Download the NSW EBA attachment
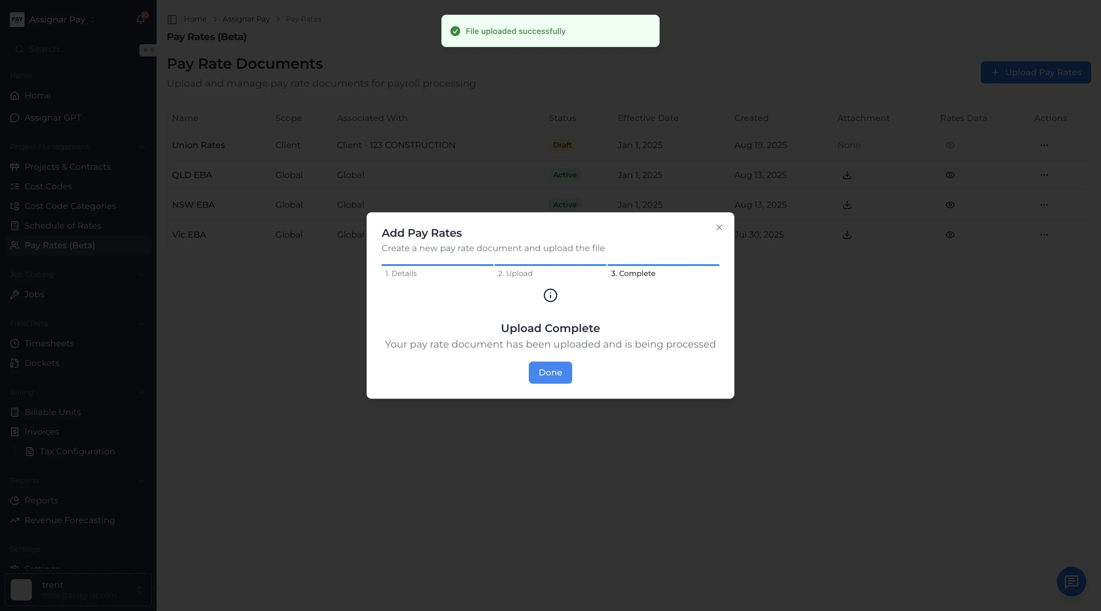This screenshot has height=611, width=1101. (x=847, y=205)
